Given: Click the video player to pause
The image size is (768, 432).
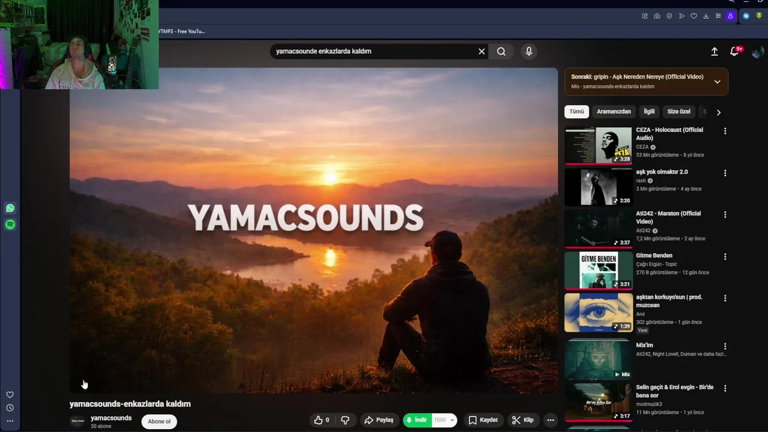Looking at the screenshot, I should coord(314,230).
